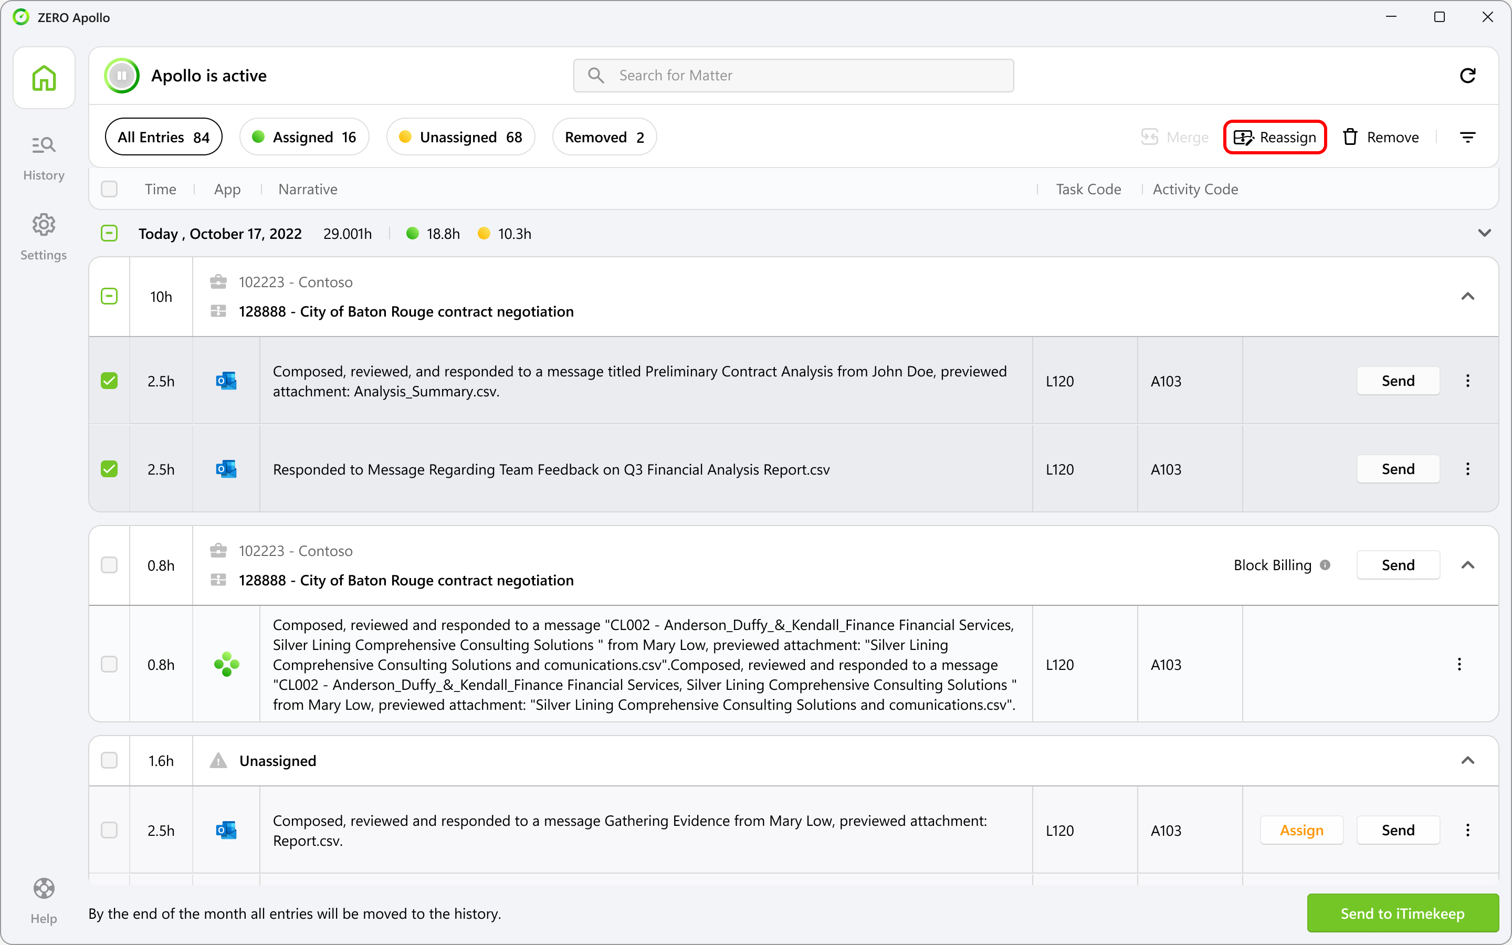This screenshot has width=1512, height=945.
Task: Send the Block Billing group
Action: [x=1398, y=565]
